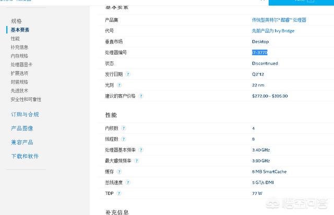Follow the 传统型英特尔酷睿处理器 link
Viewport: 334px width, 215px height.
click(x=279, y=20)
